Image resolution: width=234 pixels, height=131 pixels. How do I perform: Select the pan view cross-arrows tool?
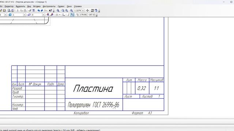pos(87,11)
